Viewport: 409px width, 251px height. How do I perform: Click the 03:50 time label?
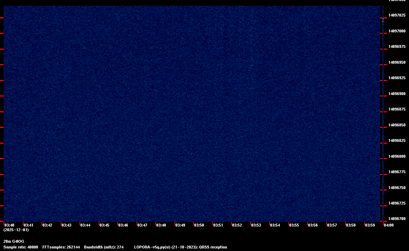click(199, 225)
